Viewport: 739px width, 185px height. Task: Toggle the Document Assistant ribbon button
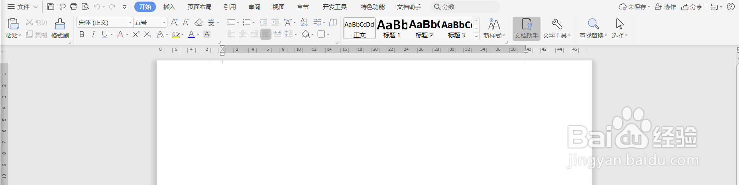[527, 28]
